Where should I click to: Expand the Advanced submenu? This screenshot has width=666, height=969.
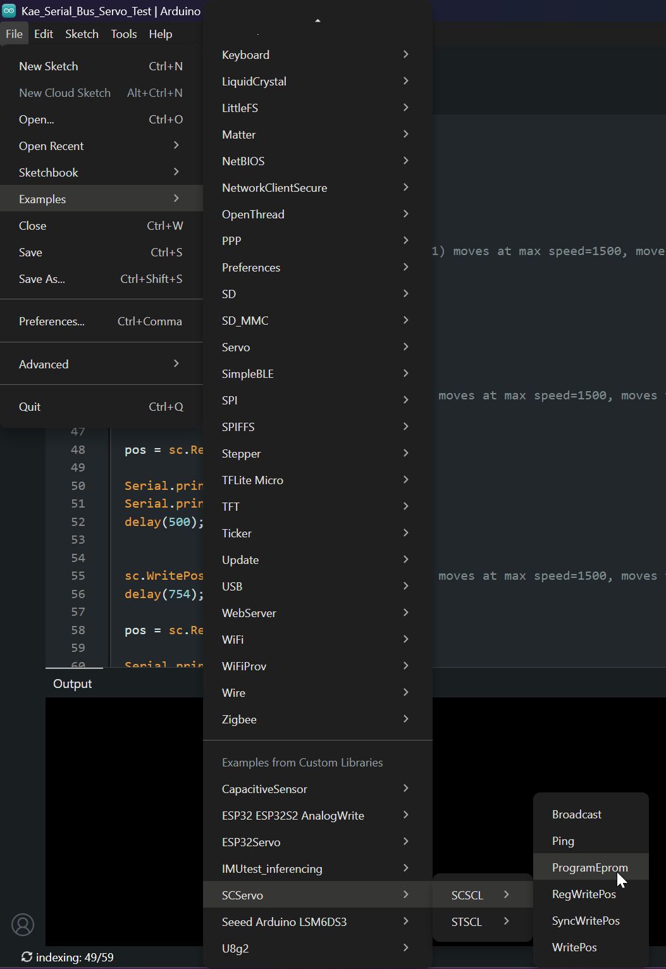click(101, 365)
